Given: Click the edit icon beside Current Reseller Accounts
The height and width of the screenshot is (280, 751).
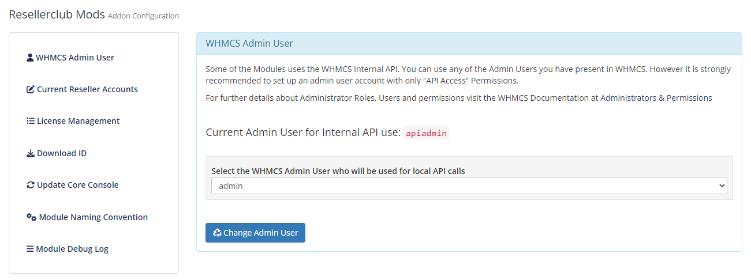Looking at the screenshot, I should pyautogui.click(x=31, y=89).
